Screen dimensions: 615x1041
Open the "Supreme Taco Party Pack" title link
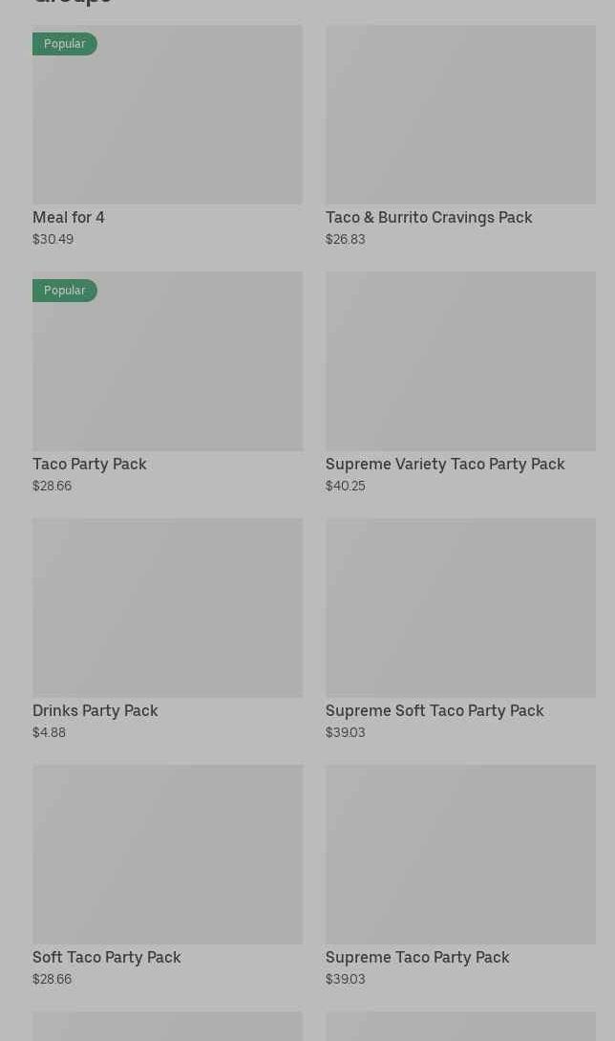click(417, 958)
